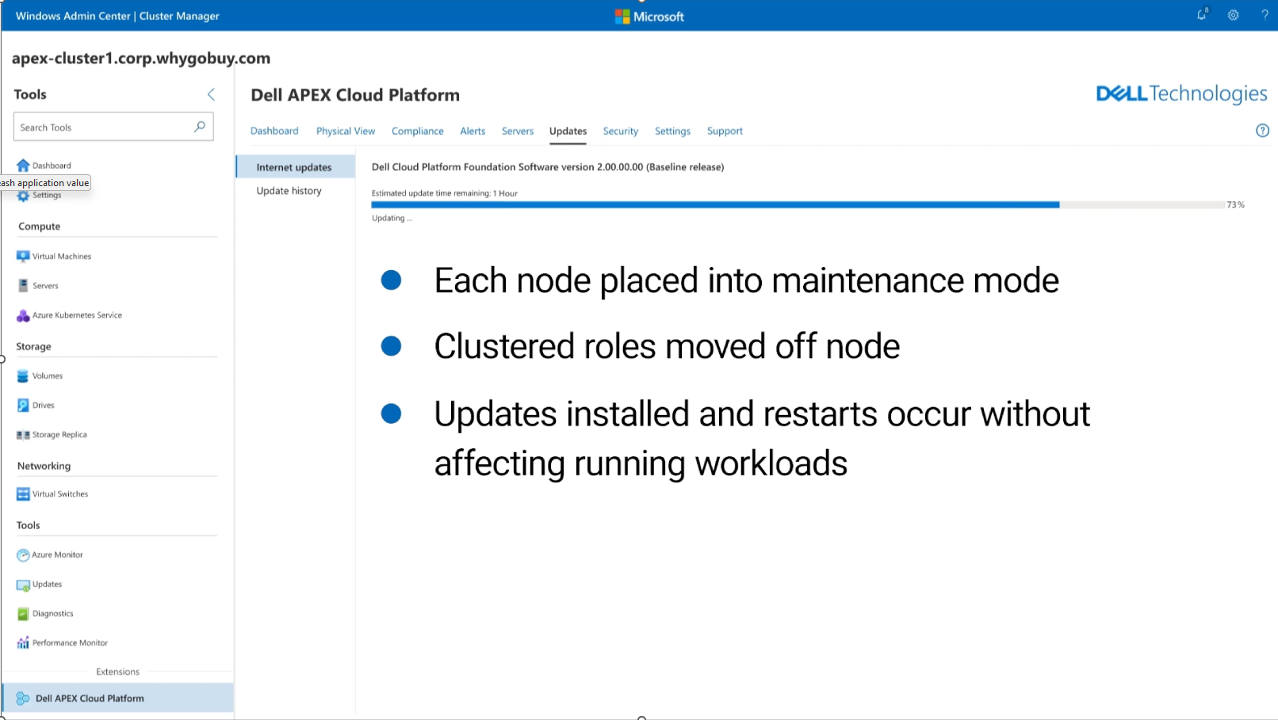Click the circled help icon below Dell logo

click(1262, 131)
